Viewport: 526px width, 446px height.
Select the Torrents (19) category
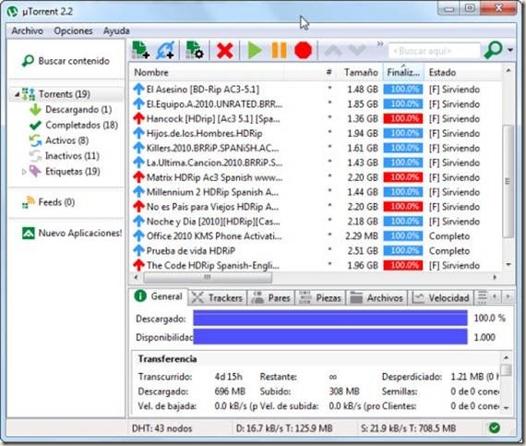click(64, 94)
